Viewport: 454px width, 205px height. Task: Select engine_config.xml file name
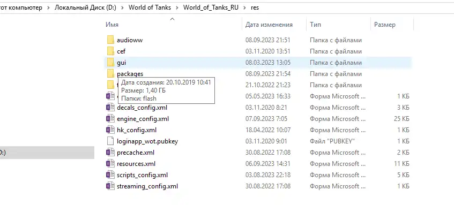click(143, 119)
